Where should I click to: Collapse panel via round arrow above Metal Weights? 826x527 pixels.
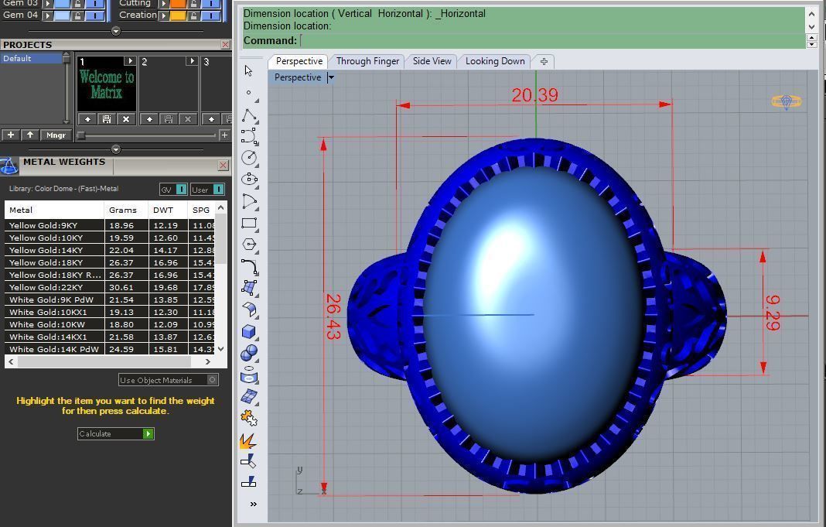(x=116, y=149)
